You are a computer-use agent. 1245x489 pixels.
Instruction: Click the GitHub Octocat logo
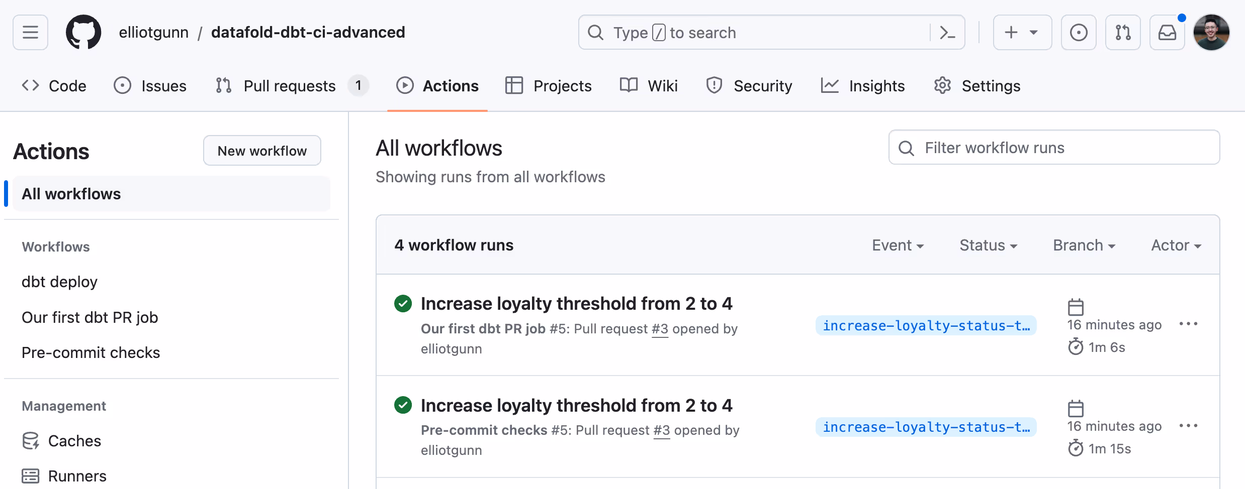[83, 32]
